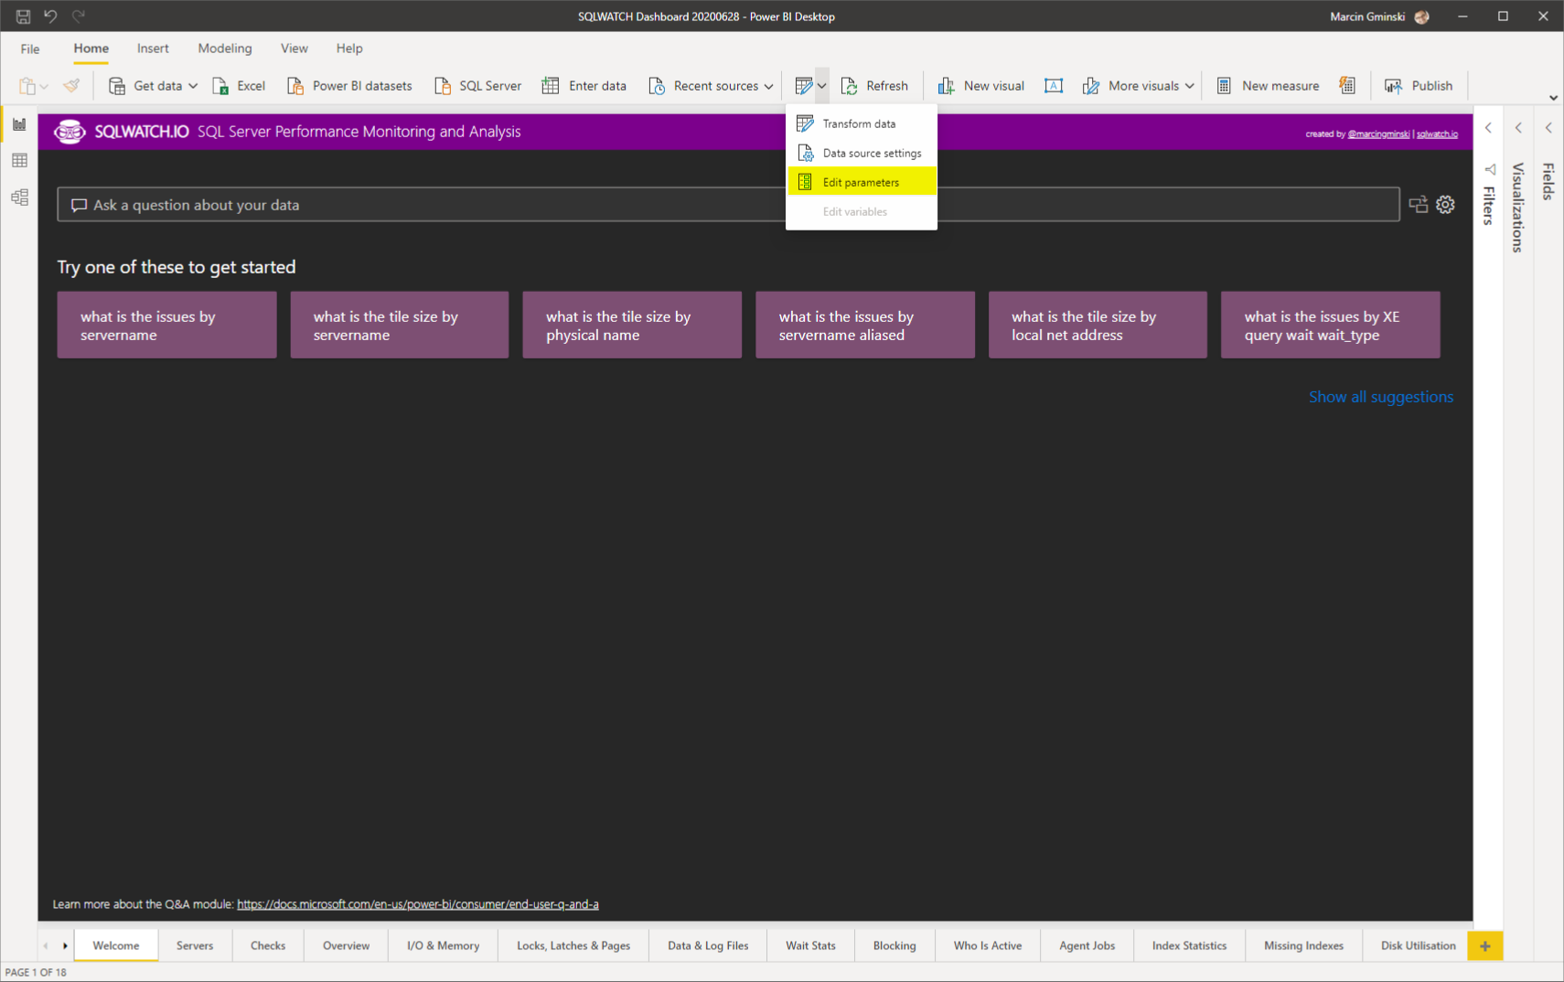Open the I/O & Memory page tab
The width and height of the screenshot is (1564, 982).
coord(443,945)
